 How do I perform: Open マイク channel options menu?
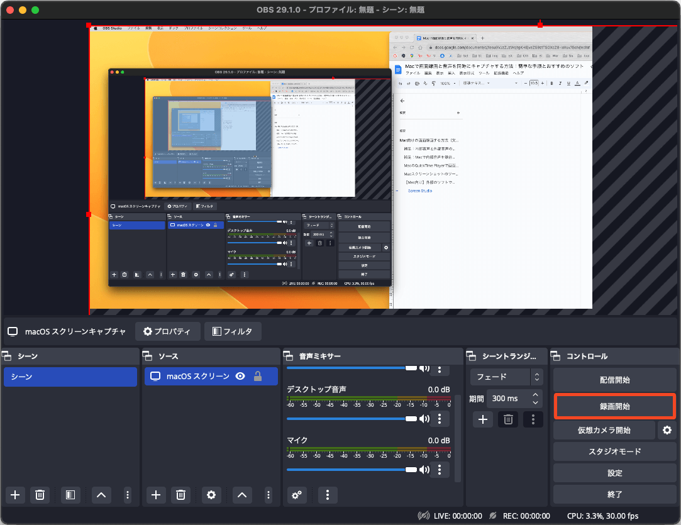click(x=440, y=470)
